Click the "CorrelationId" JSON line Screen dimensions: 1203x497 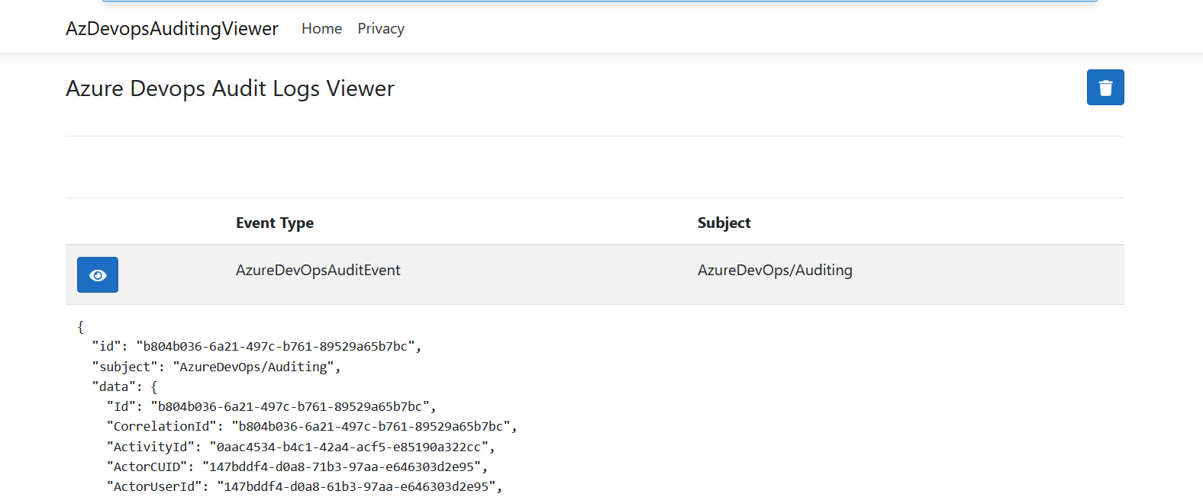point(311,427)
